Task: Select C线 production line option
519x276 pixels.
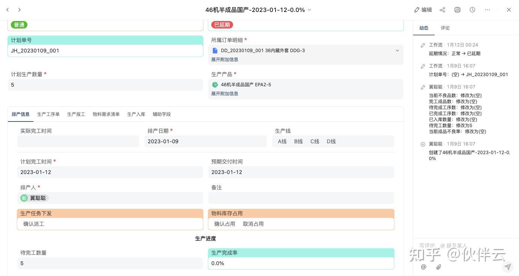Action: pyautogui.click(x=314, y=141)
